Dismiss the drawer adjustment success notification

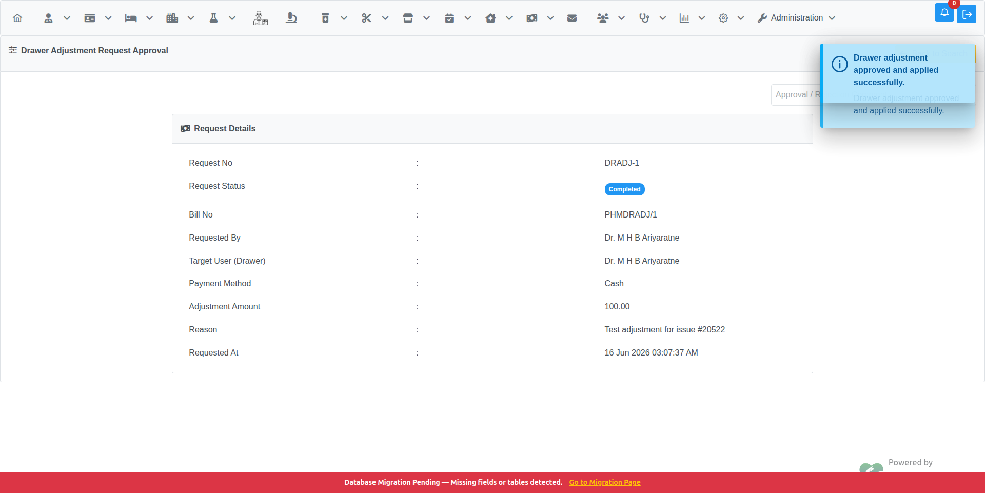click(x=898, y=73)
